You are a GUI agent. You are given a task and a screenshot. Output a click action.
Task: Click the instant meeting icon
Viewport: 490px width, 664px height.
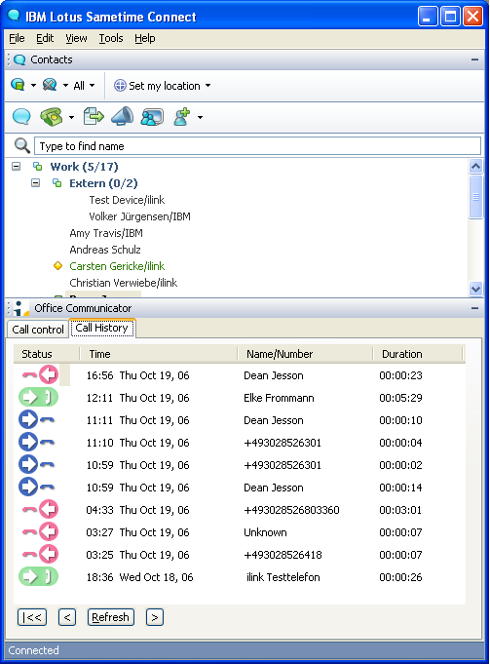click(x=152, y=117)
